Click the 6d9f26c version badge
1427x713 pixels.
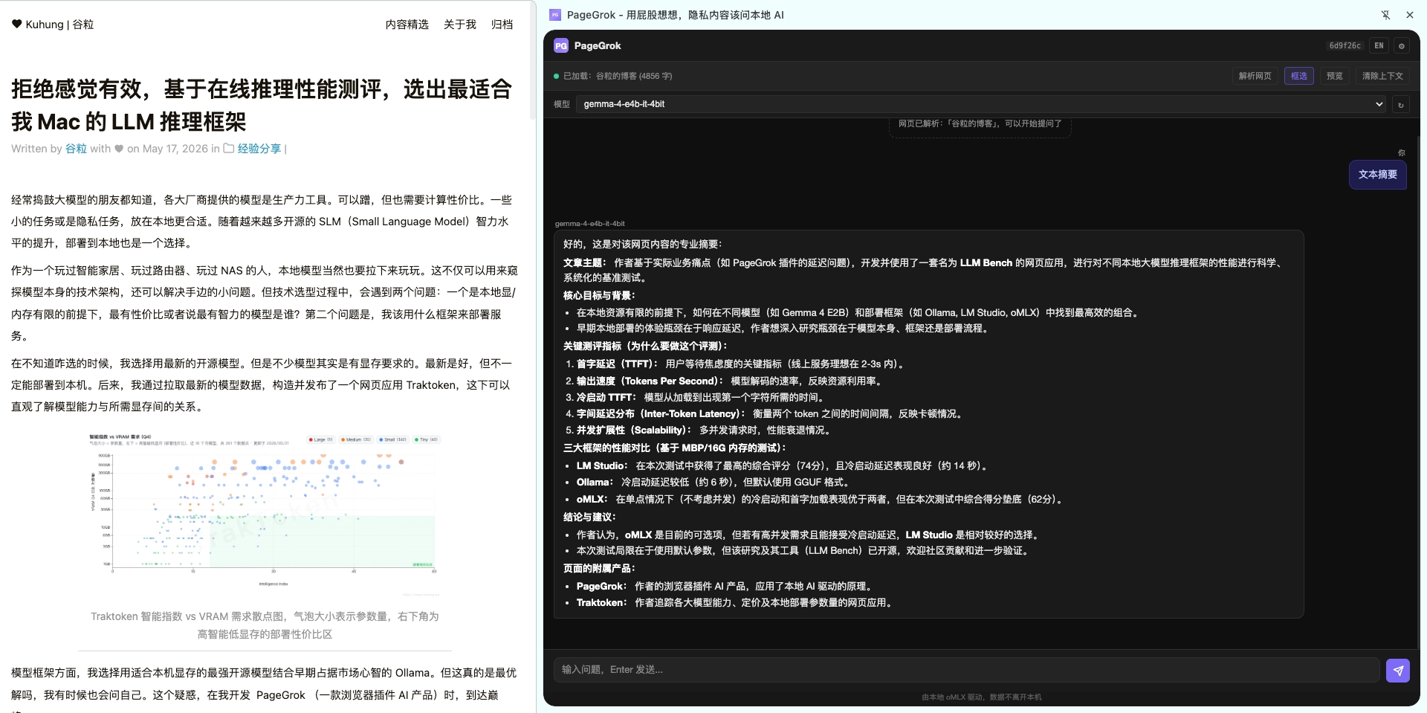tap(1345, 46)
